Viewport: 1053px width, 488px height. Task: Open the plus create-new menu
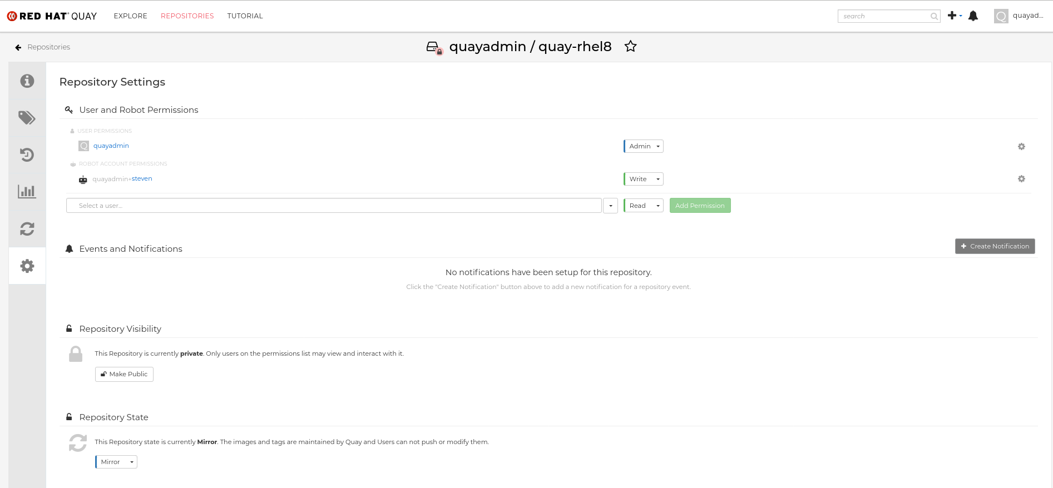coord(955,16)
